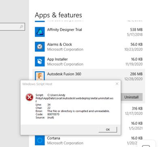Click the 56.0 KB size value
The image size is (162, 147).
point(136,44)
